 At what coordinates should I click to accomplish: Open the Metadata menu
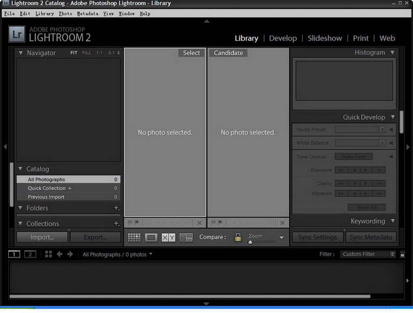point(87,14)
